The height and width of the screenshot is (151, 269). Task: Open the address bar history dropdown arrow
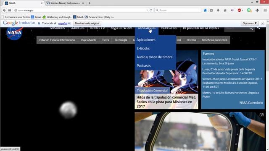147,10
